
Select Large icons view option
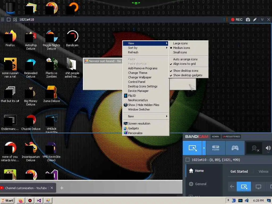[189, 43]
